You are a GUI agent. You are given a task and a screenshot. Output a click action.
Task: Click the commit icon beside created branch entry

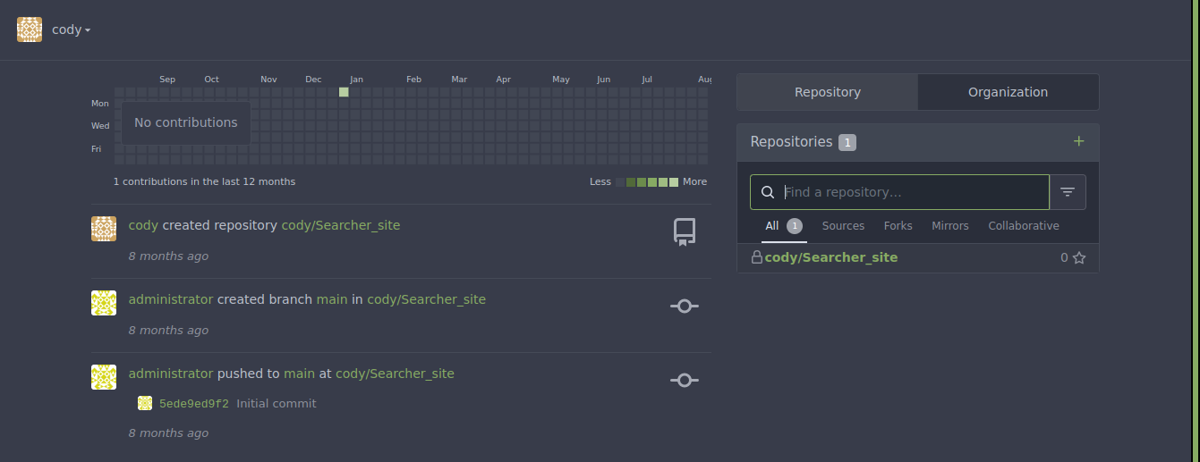pyautogui.click(x=685, y=306)
